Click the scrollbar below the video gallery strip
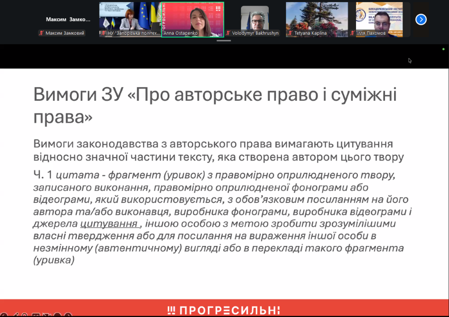The height and width of the screenshot is (317, 449). click(224, 41)
